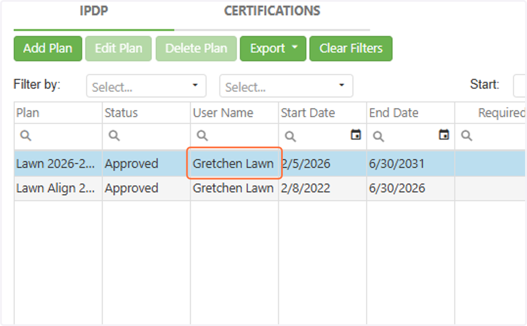Click Approved status in Lawn Align row

[147, 188]
